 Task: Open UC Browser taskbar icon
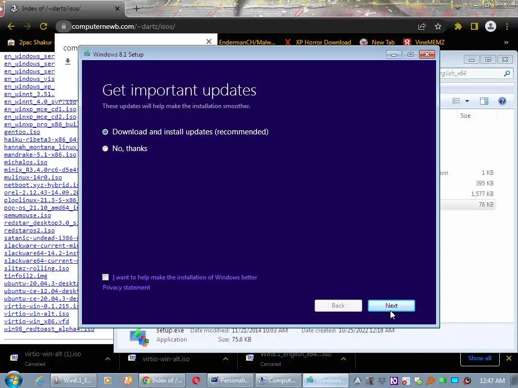tap(128, 380)
